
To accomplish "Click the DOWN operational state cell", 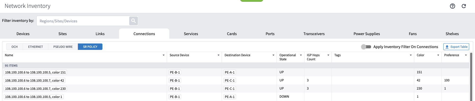I will point(284,97).
